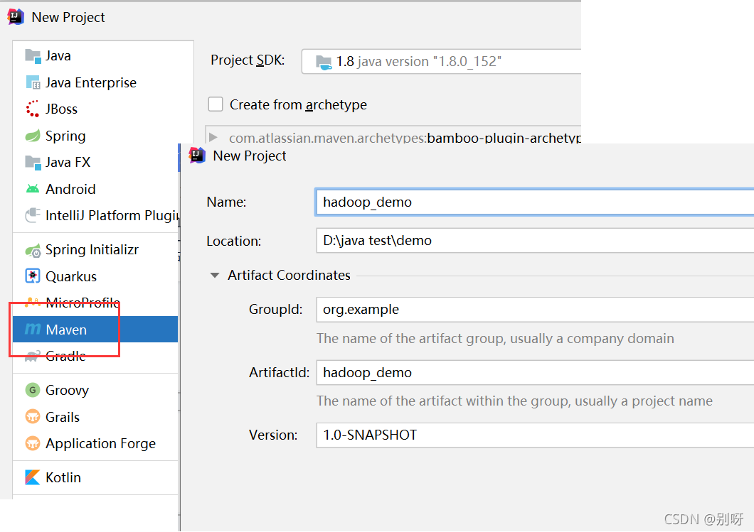
Task: Click the Spring leaf icon
Action: point(33,136)
